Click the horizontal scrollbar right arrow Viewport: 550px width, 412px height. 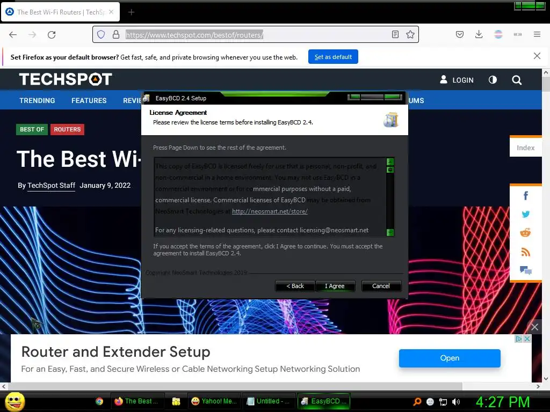538,386
